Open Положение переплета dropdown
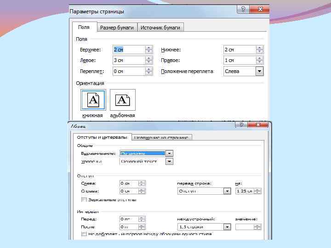This screenshot has height=248, width=331. click(259, 71)
